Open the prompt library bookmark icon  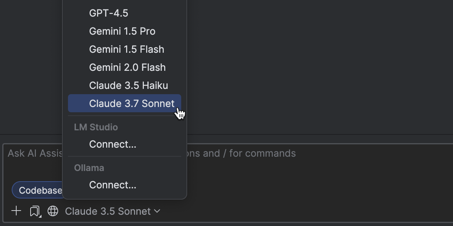coord(35,211)
